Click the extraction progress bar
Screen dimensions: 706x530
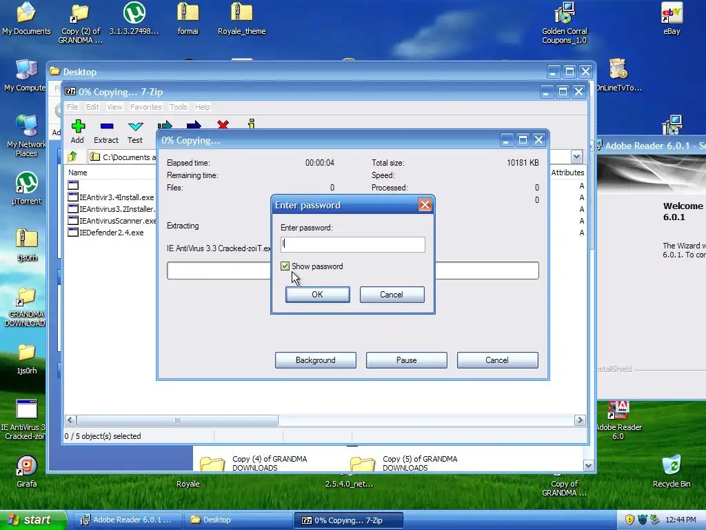coord(352,271)
